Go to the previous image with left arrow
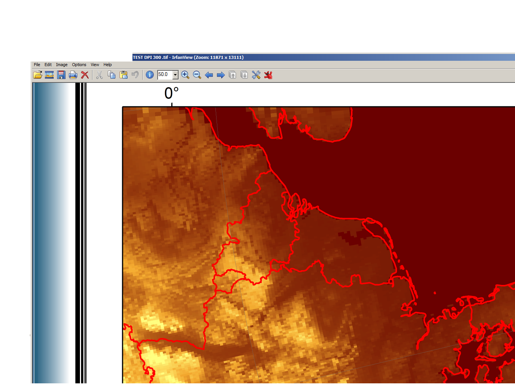Viewport: 515px width, 386px height. tap(209, 75)
